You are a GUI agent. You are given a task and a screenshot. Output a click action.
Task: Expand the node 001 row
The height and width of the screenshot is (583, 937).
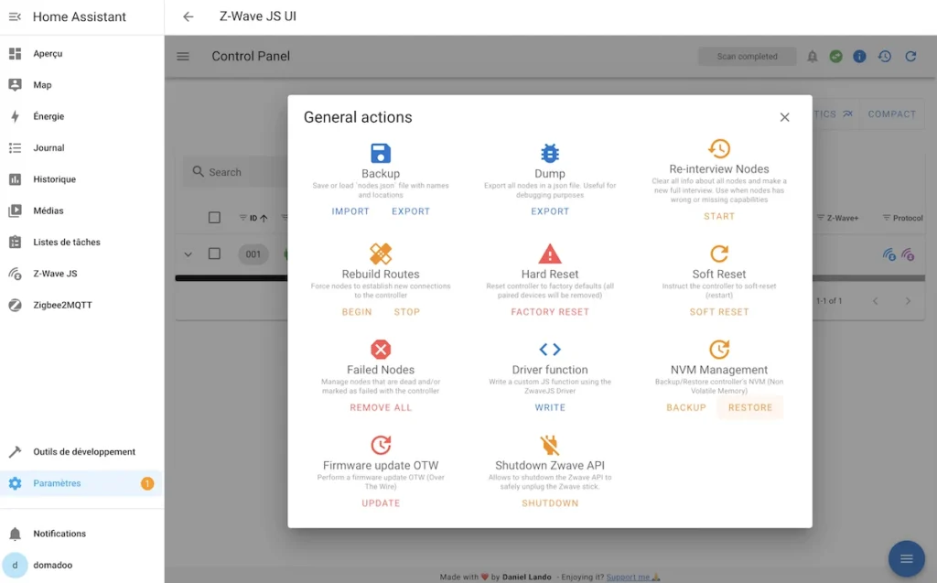pyautogui.click(x=188, y=254)
